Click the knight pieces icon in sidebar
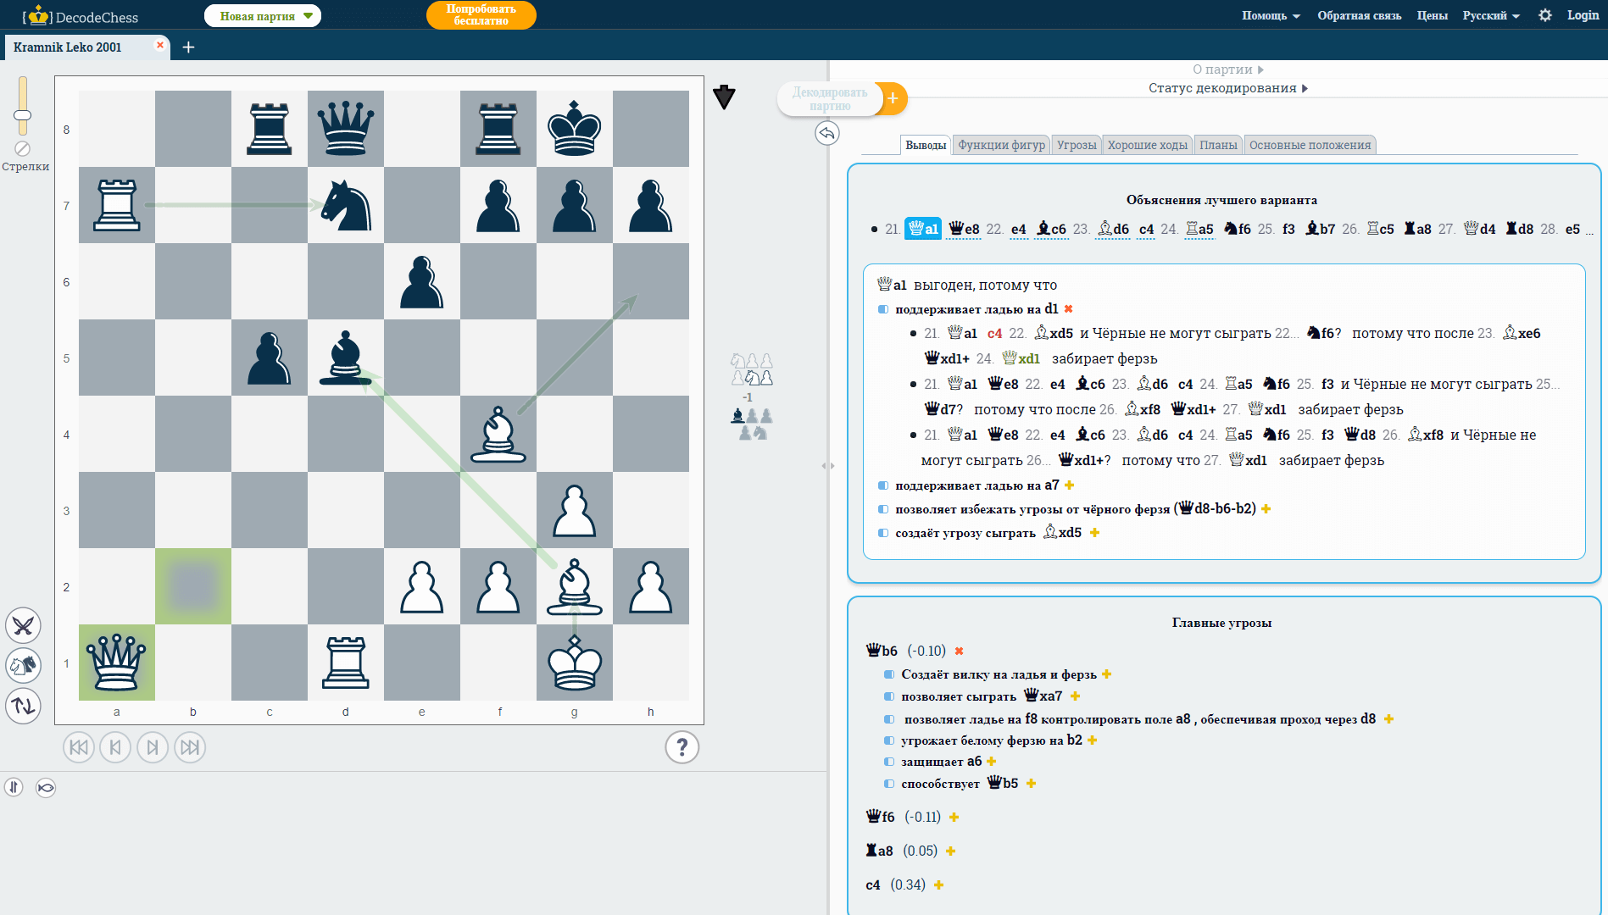 pos(24,666)
